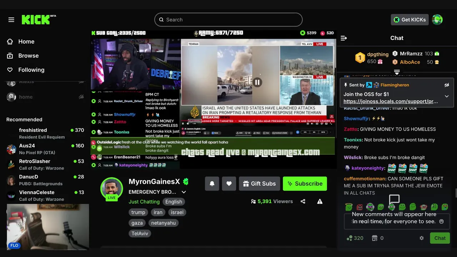457x257 pixels.
Task: Click the report warning icon
Action: 320,201
